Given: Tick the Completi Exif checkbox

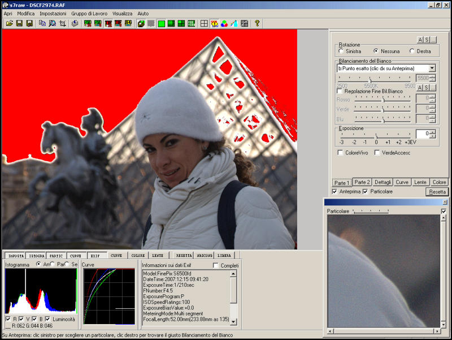Looking at the screenshot, I should (x=215, y=265).
